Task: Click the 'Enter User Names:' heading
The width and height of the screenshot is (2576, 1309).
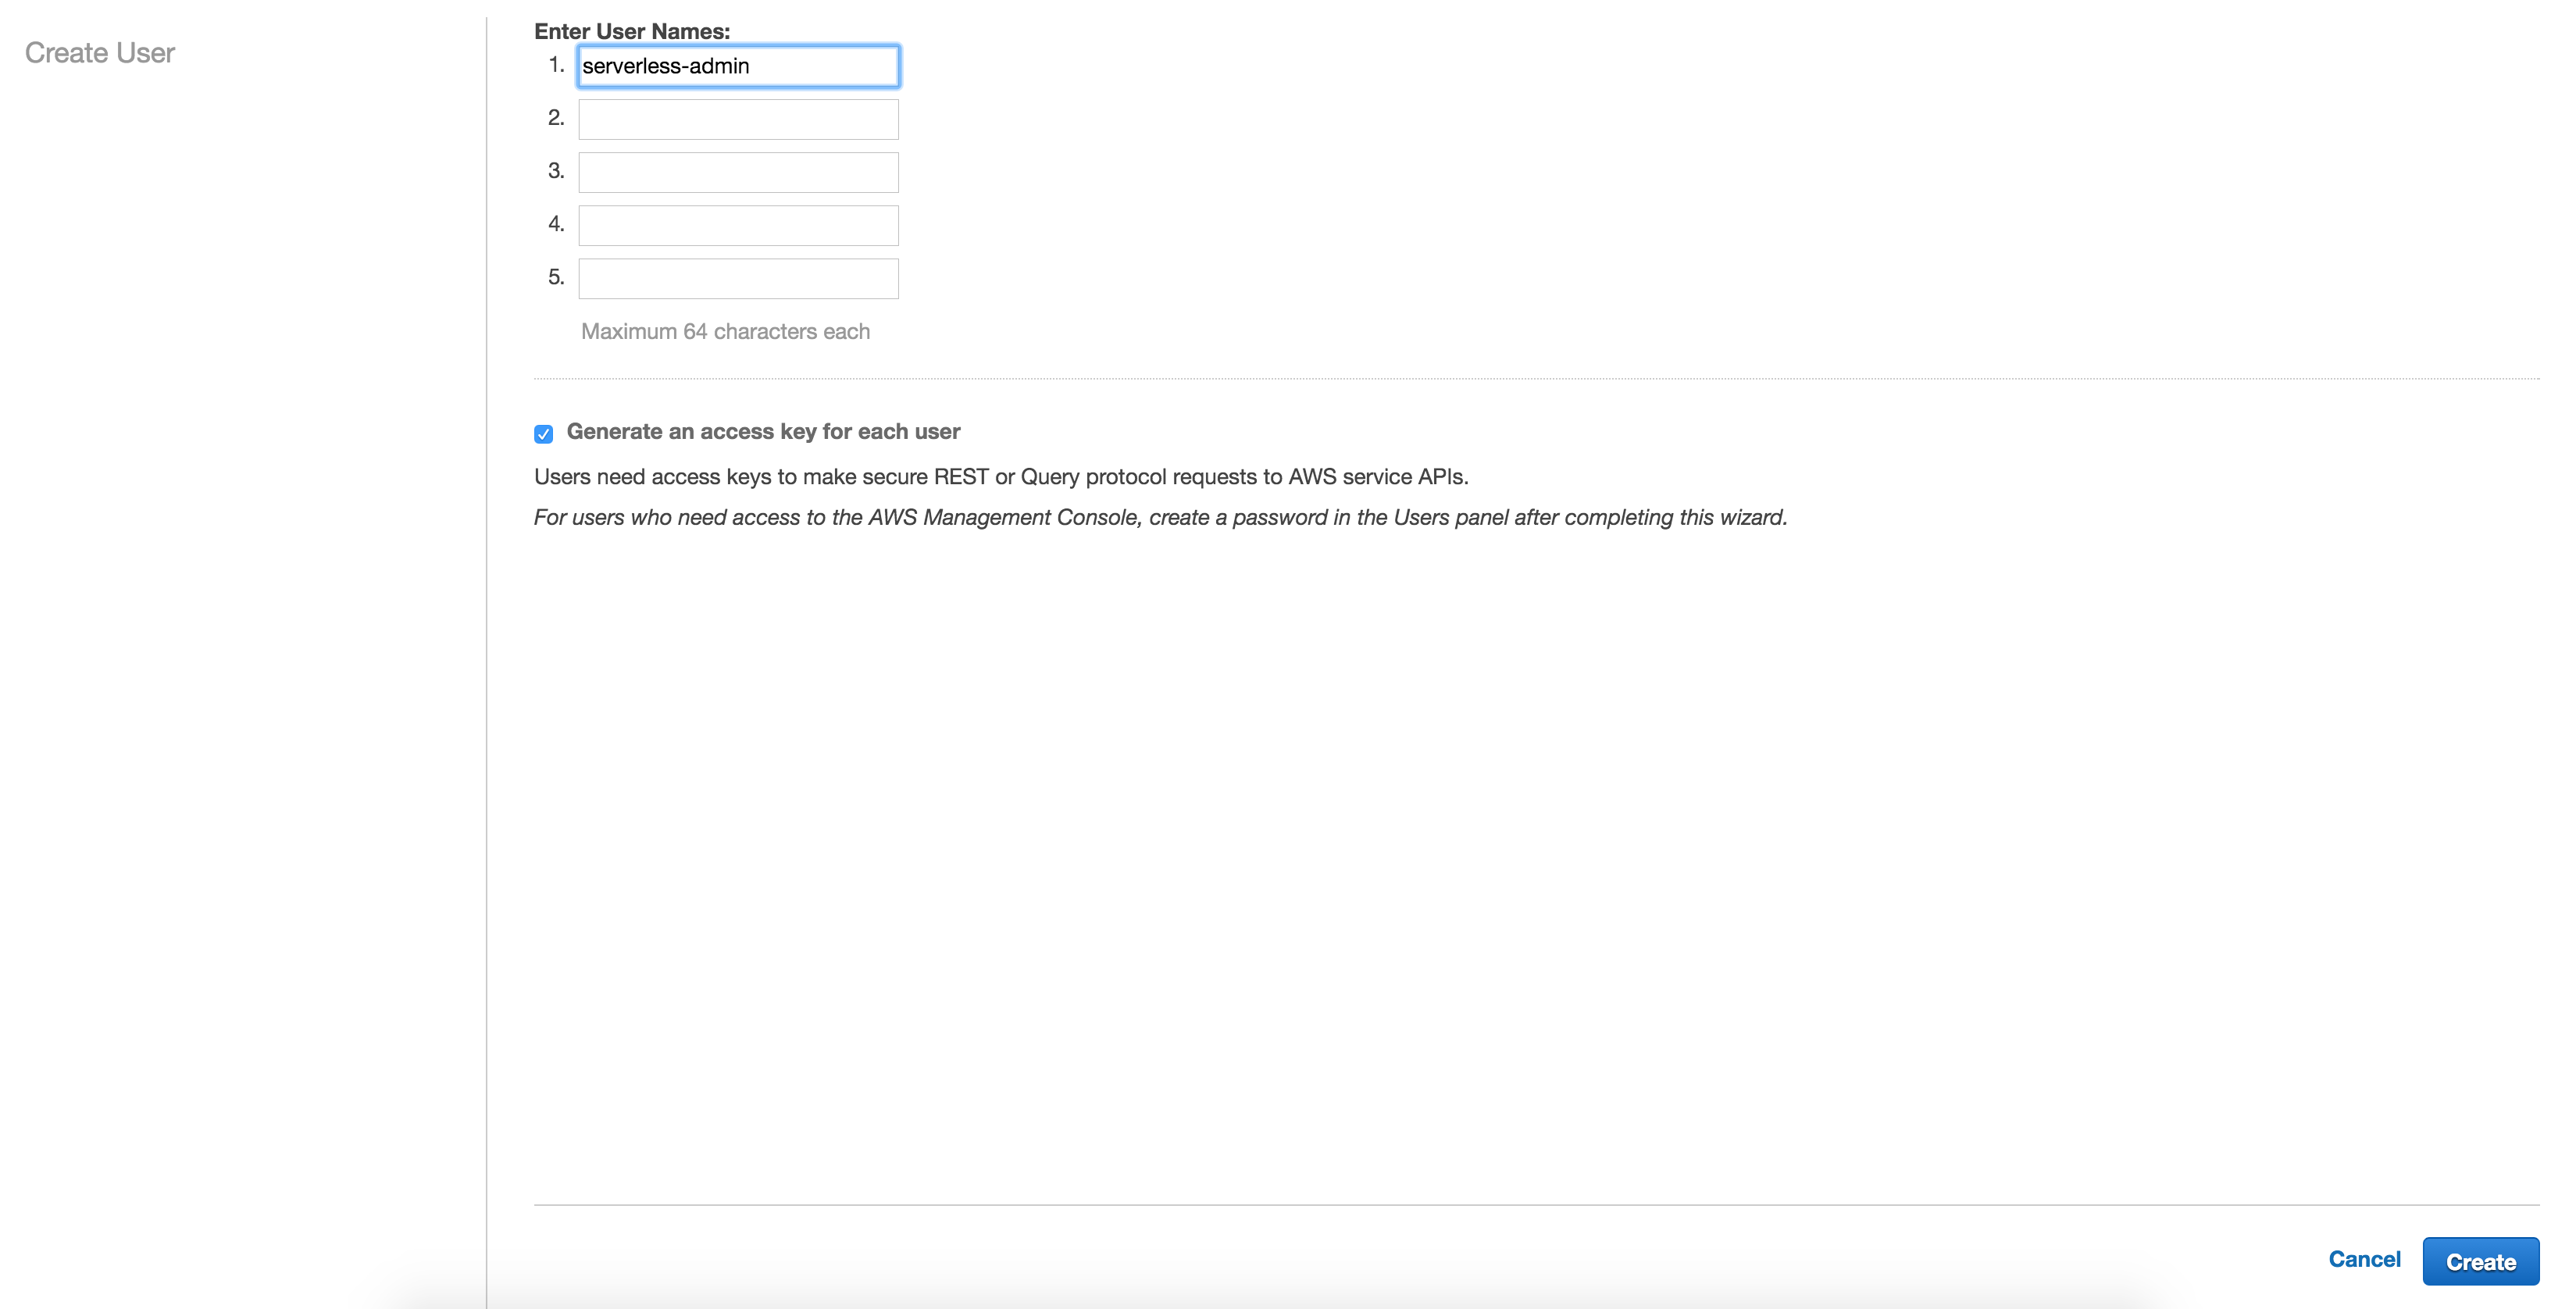Action: click(x=631, y=31)
